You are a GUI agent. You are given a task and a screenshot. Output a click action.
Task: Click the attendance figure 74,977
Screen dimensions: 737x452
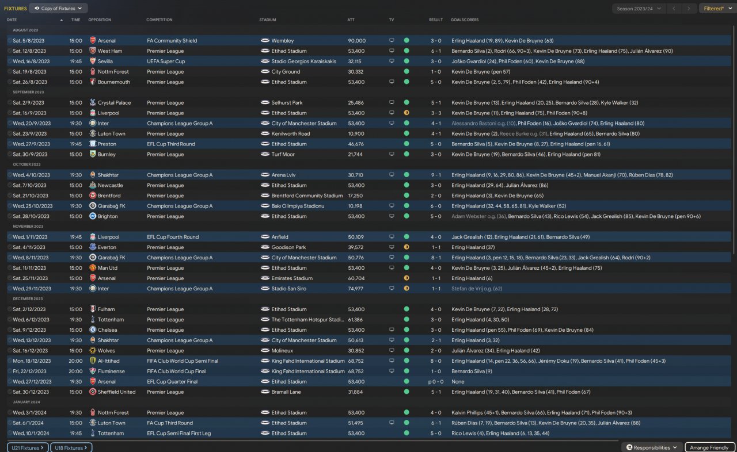(355, 289)
